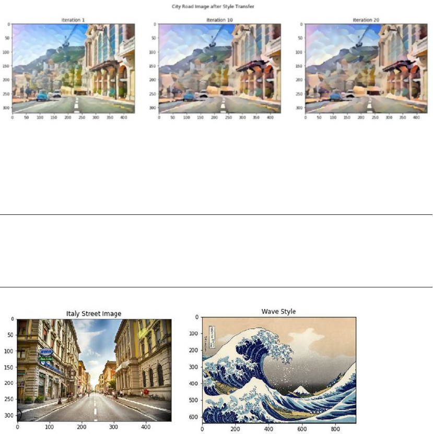Click y-axis tick 300 beside Italy Street Image
The width and height of the screenshot is (433, 434).
8,415
